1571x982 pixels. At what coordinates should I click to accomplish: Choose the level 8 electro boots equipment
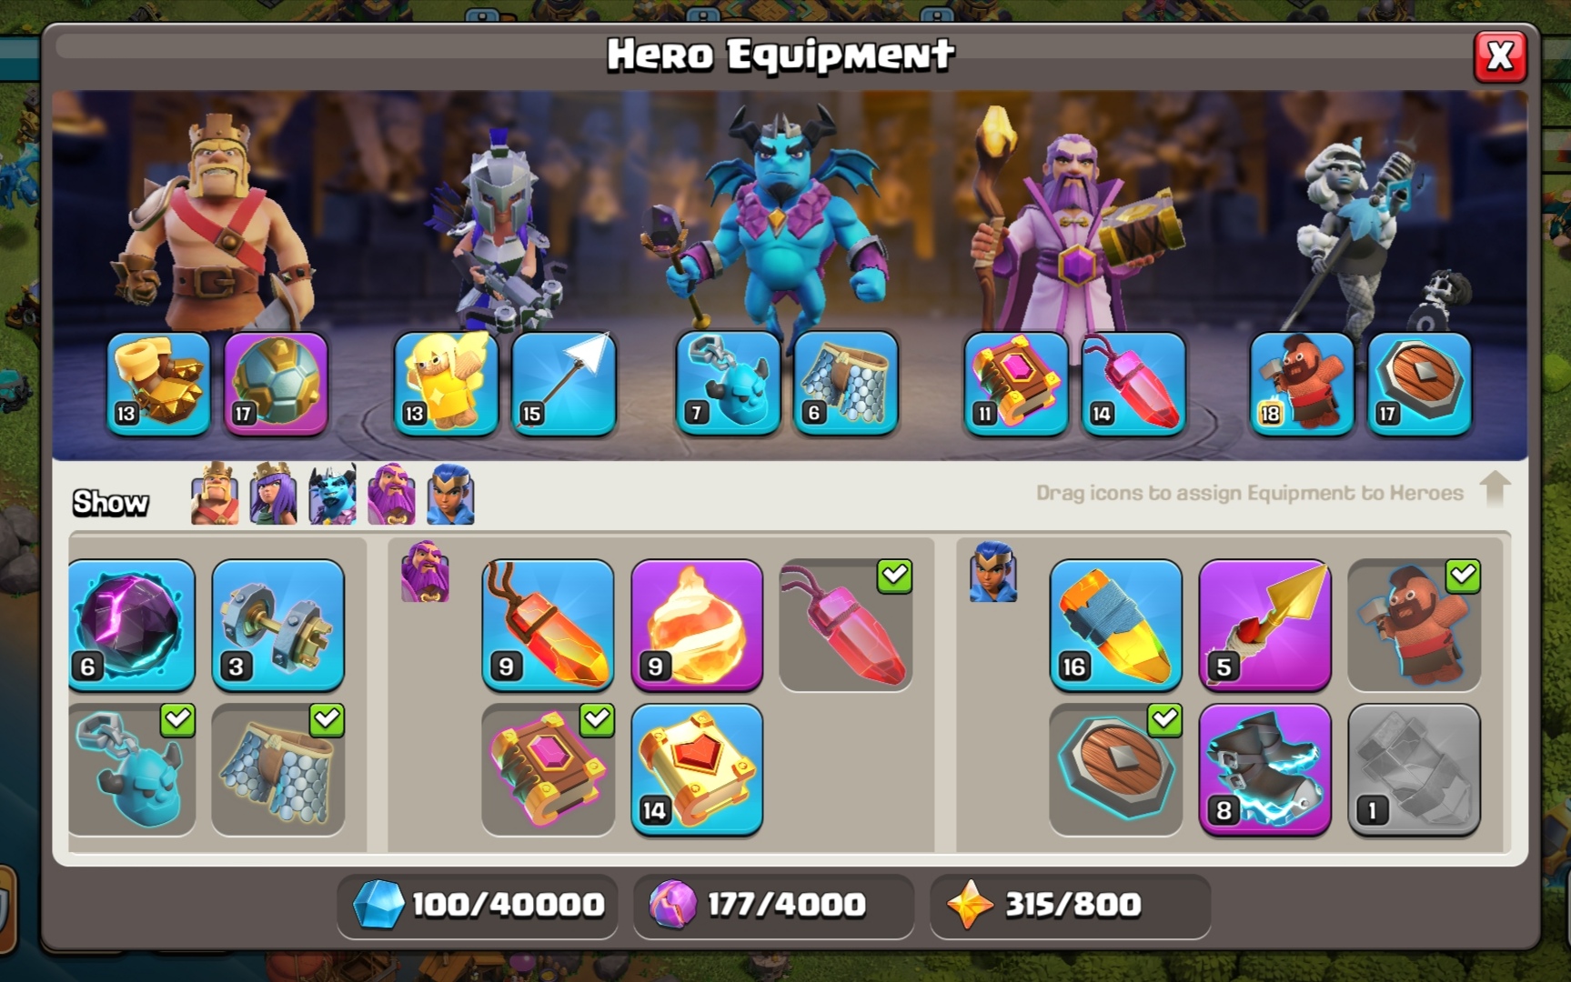[x=1265, y=770]
